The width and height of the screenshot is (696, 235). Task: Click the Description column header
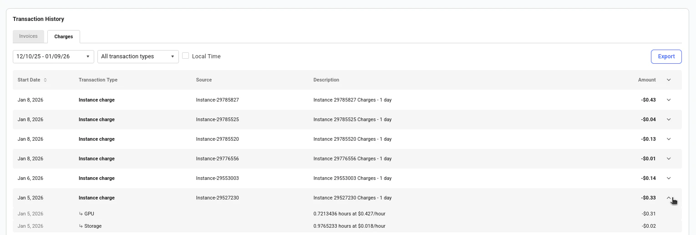click(326, 80)
